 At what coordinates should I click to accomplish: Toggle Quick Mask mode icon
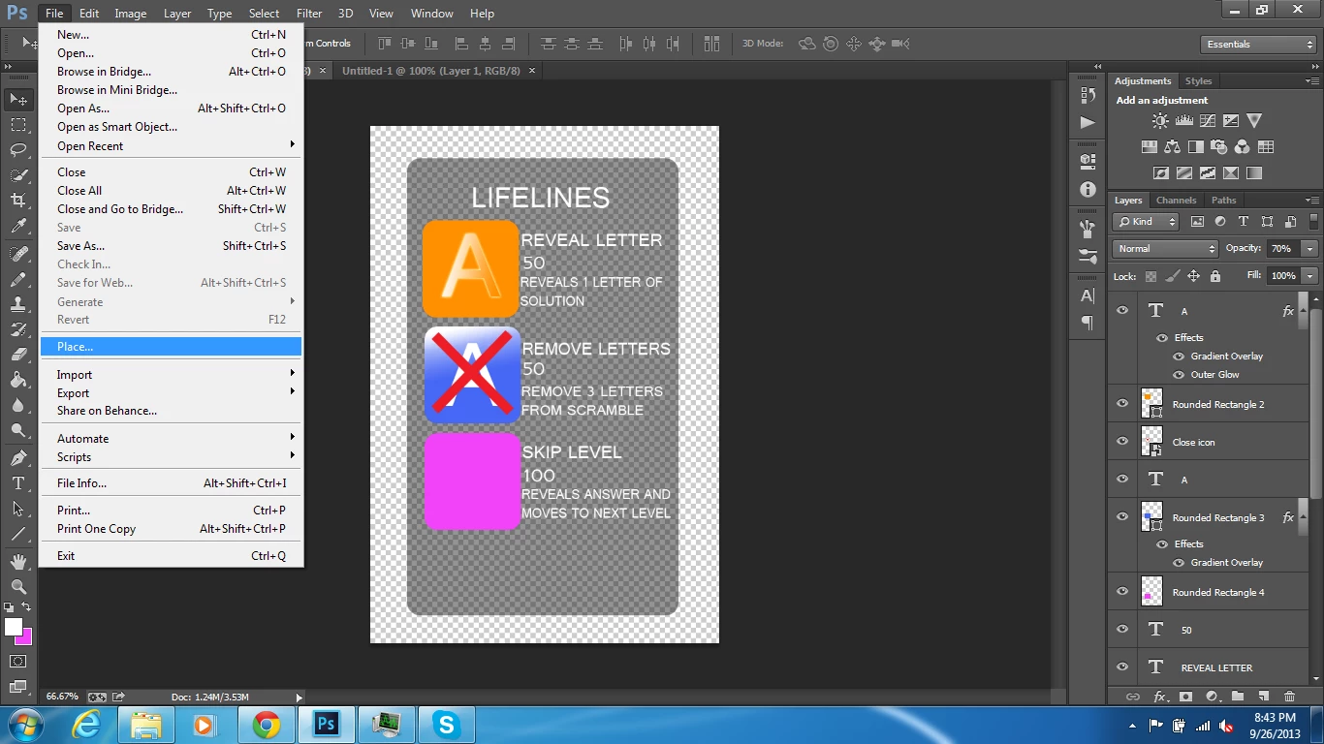18,662
